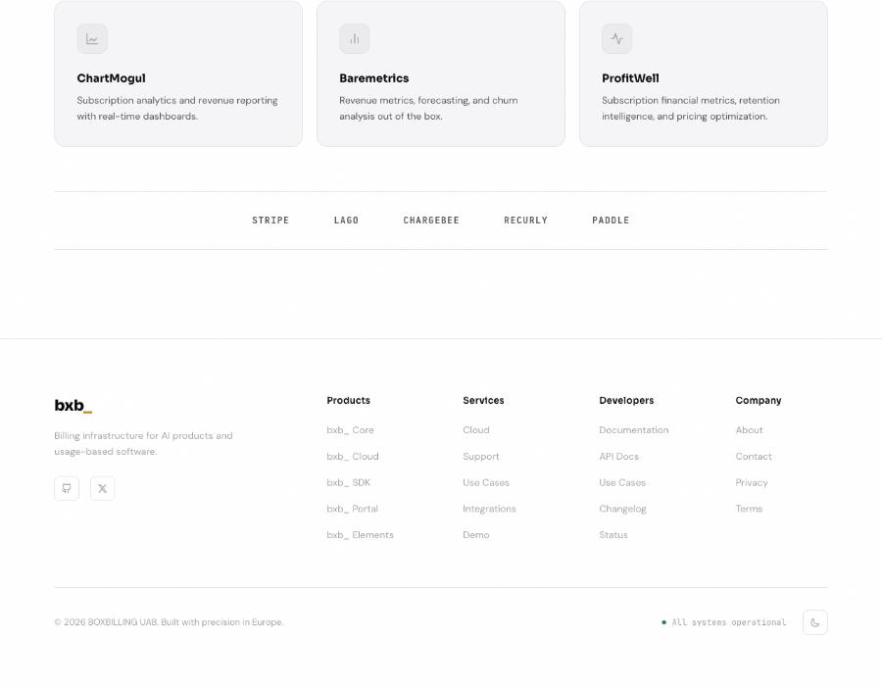Viewport: 882px width, 690px height.
Task: Toggle dark mode with moon icon
Action: (x=815, y=622)
